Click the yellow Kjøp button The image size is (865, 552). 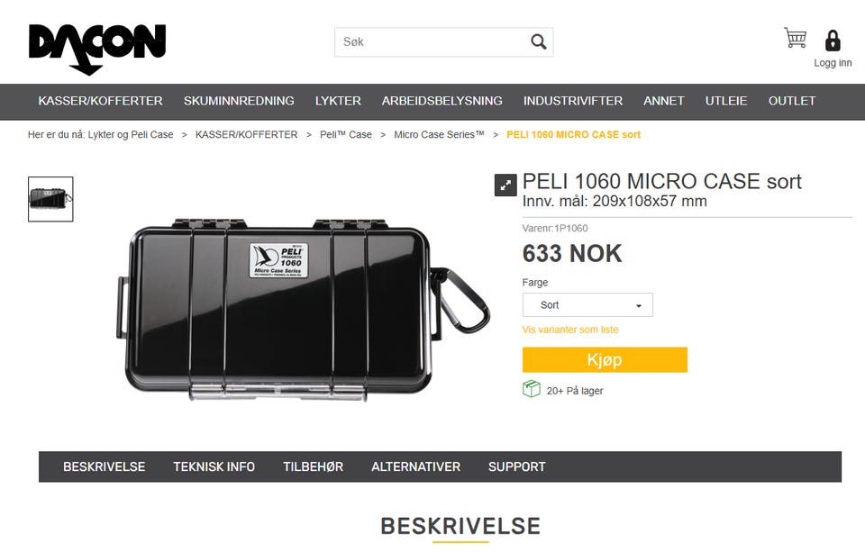click(605, 359)
